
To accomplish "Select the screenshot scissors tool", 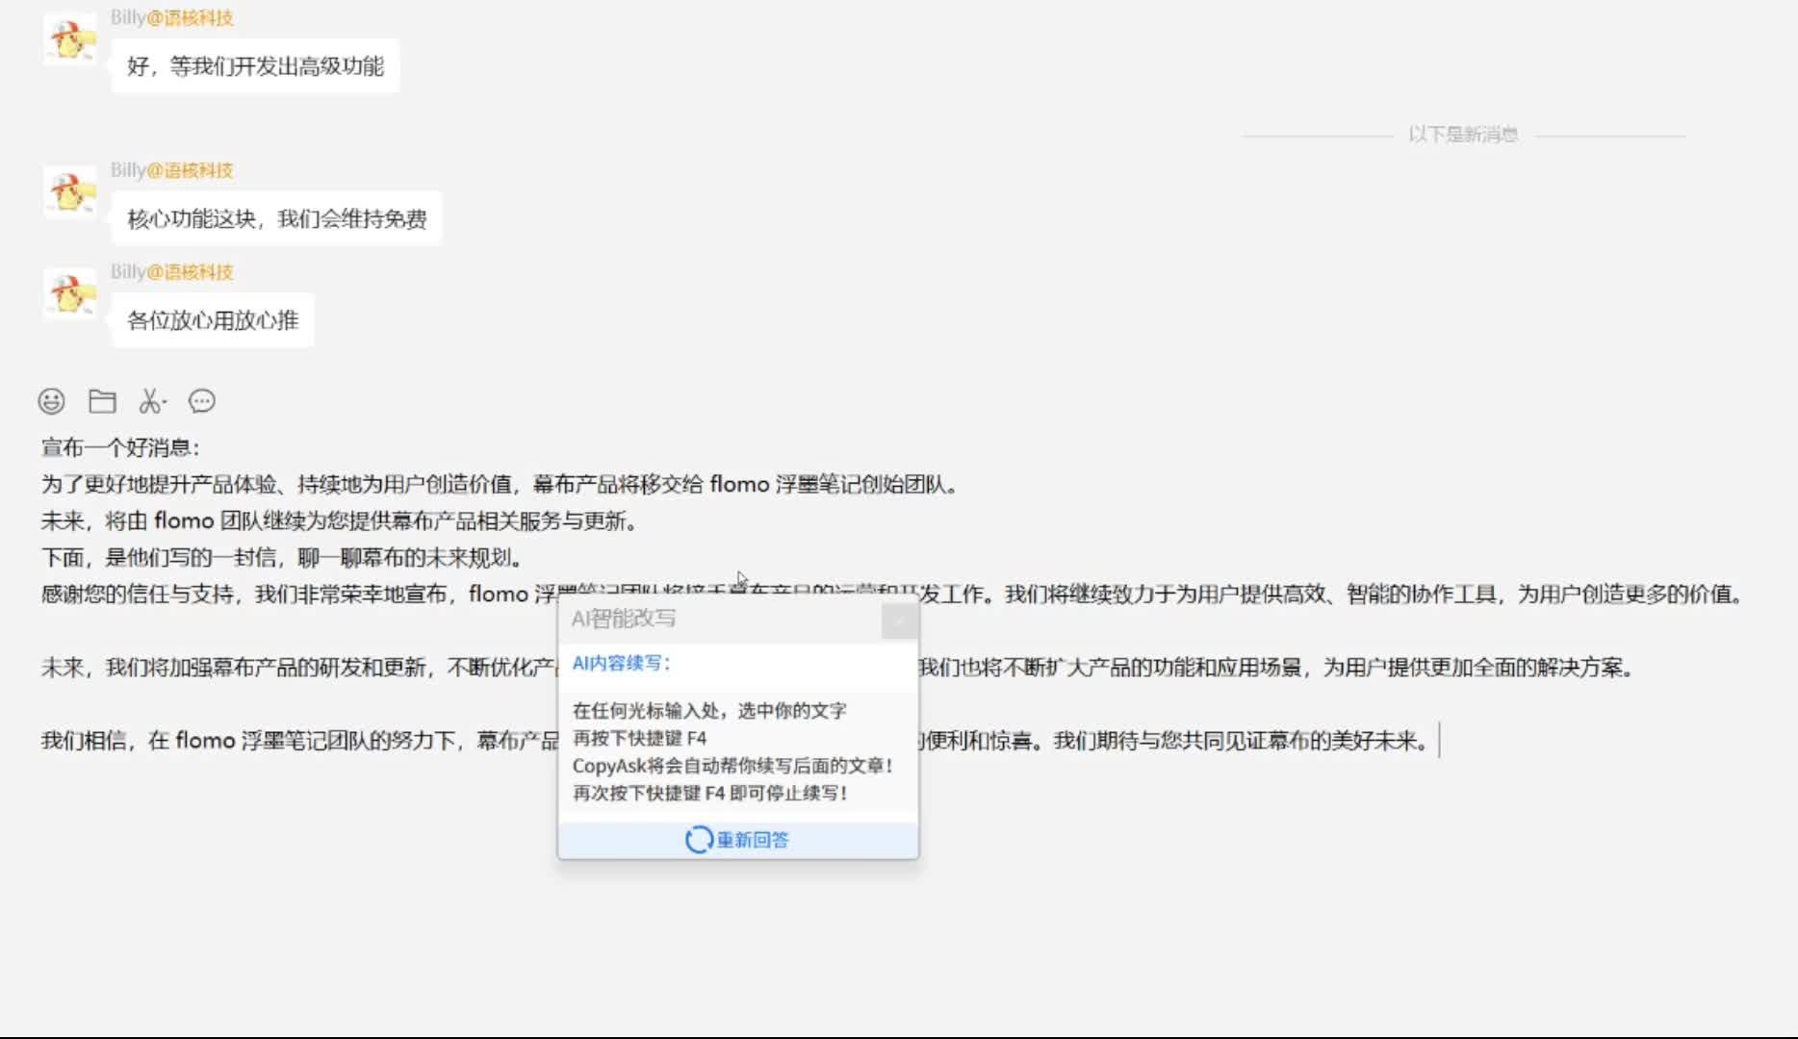I will [x=152, y=401].
